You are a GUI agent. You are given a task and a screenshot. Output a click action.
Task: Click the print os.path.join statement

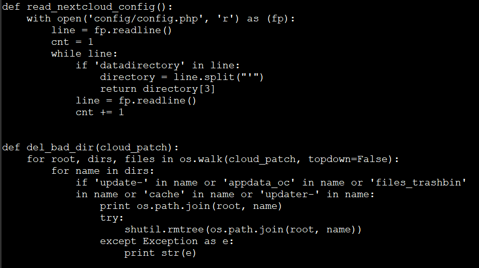coord(191,206)
